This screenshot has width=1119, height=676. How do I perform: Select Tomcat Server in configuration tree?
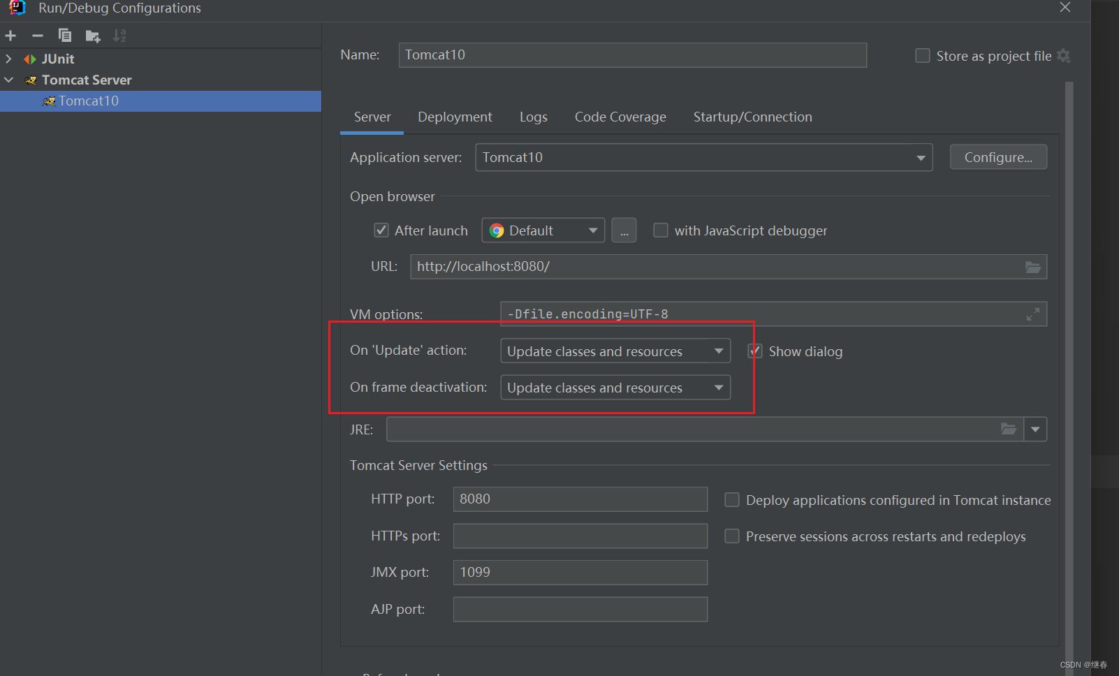click(x=87, y=80)
